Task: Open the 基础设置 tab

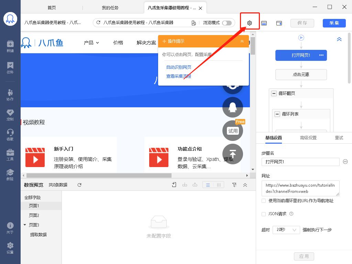Action: point(273,137)
